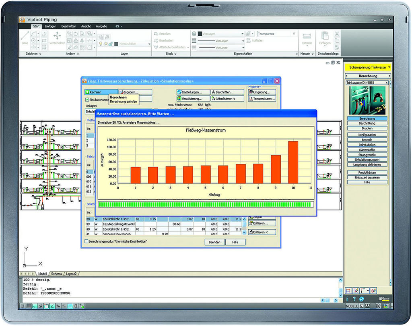Click the blue gear settings icon
Screen dimensions: 412x326
[362, 299]
